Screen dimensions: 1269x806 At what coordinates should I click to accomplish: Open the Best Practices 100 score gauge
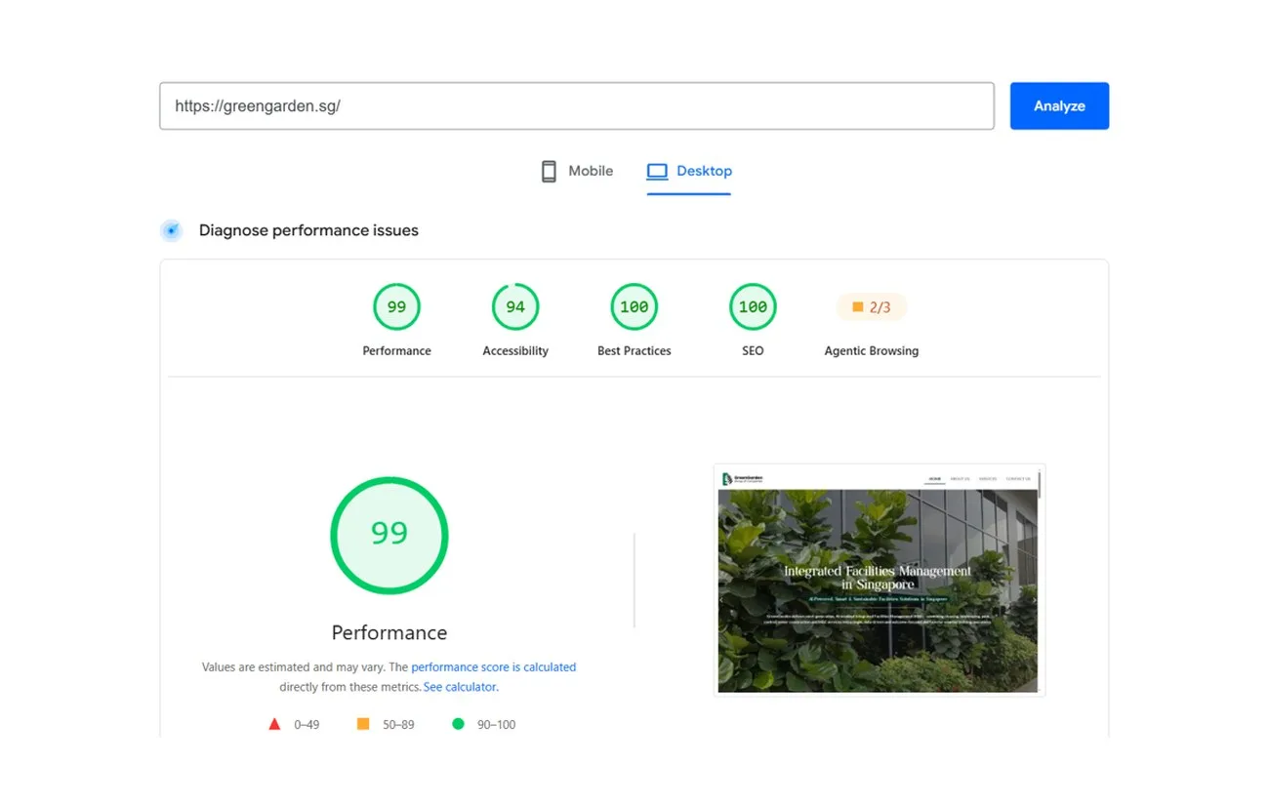(x=634, y=307)
